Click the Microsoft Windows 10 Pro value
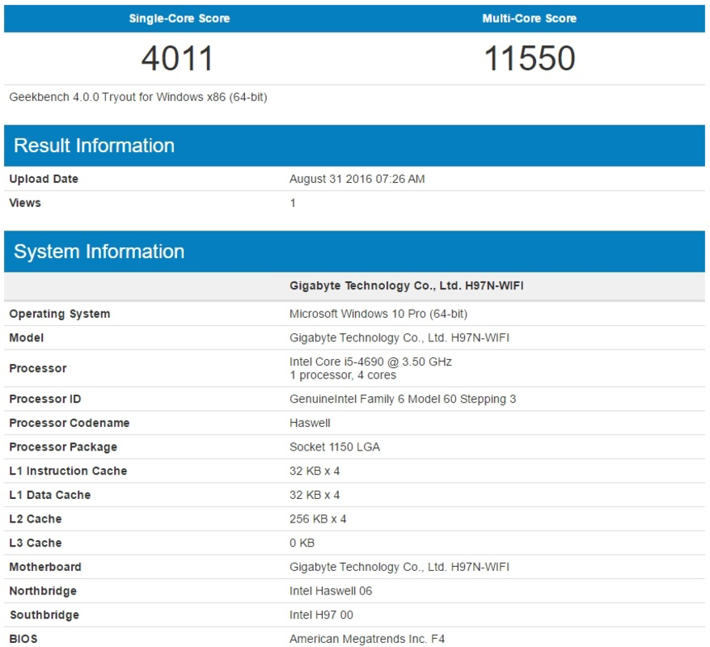This screenshot has height=647, width=710. pos(380,314)
